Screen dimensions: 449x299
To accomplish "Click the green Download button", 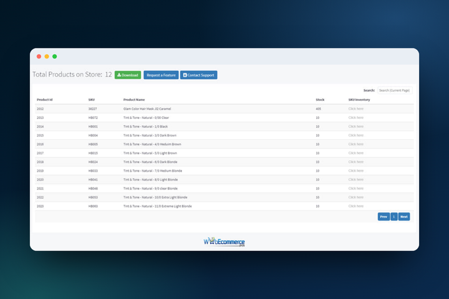I will pos(128,75).
